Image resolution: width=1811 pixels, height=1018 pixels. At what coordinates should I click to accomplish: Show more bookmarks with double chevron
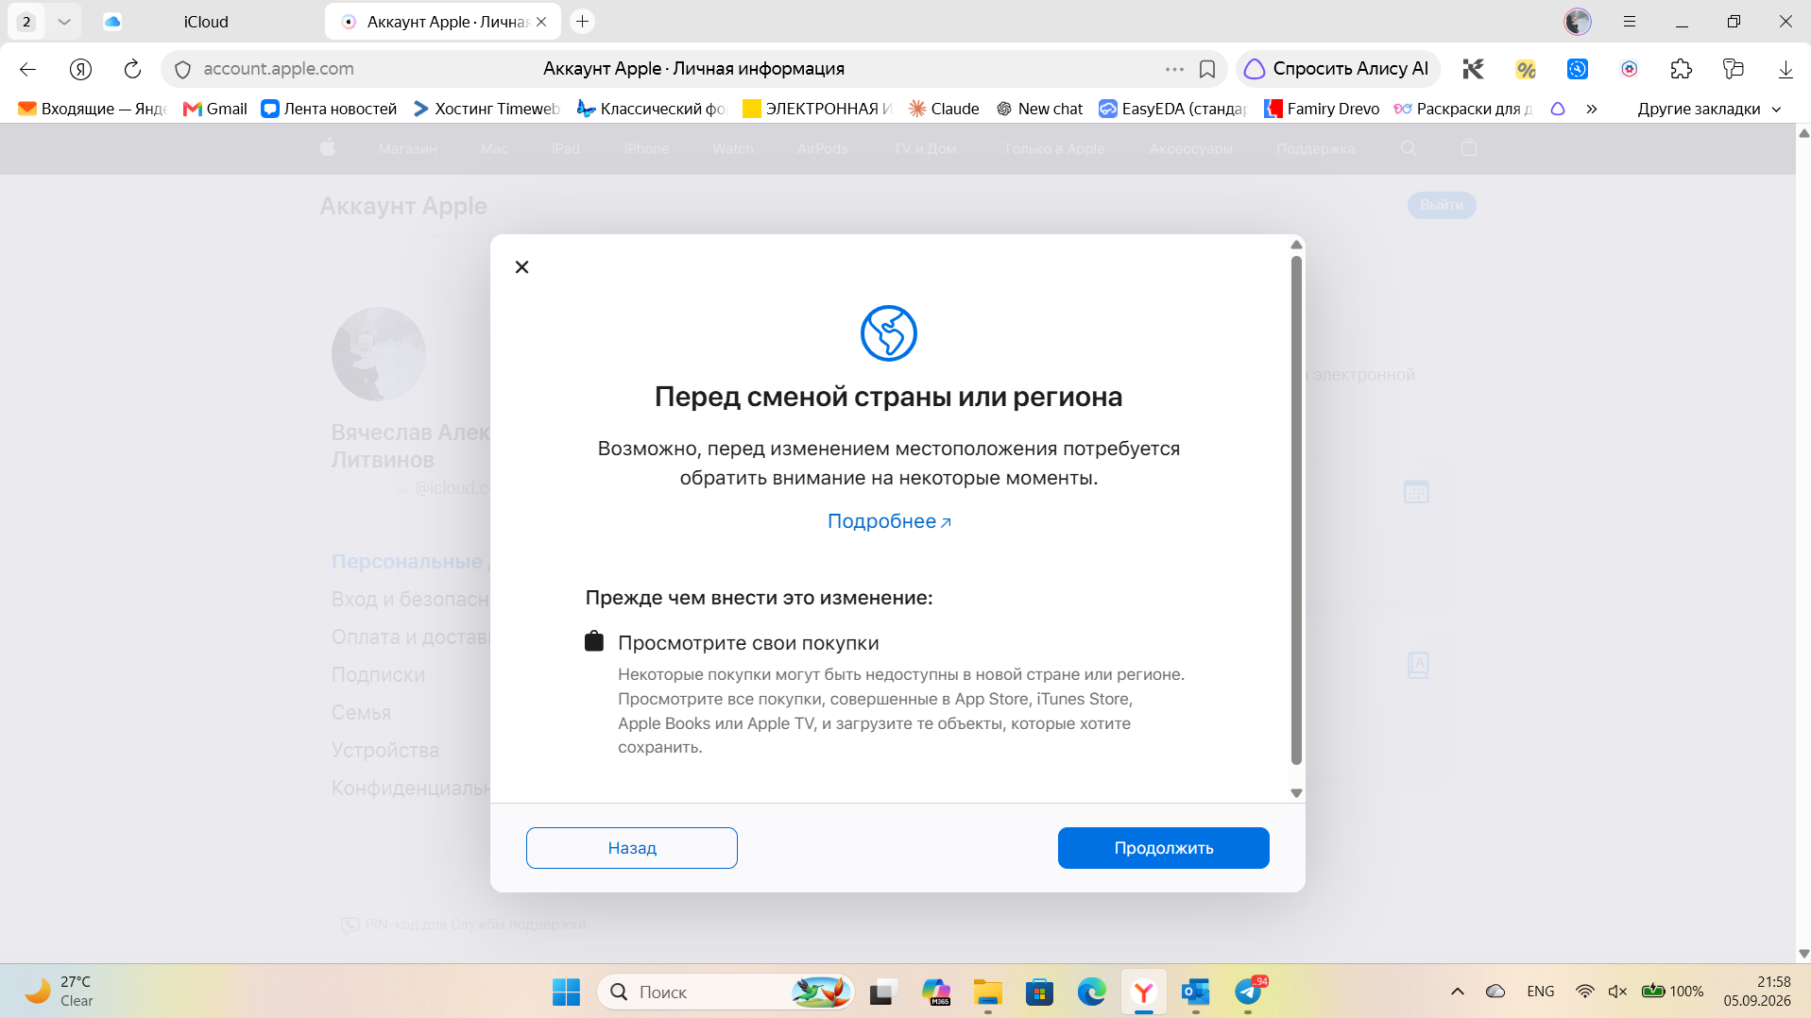[x=1592, y=109]
